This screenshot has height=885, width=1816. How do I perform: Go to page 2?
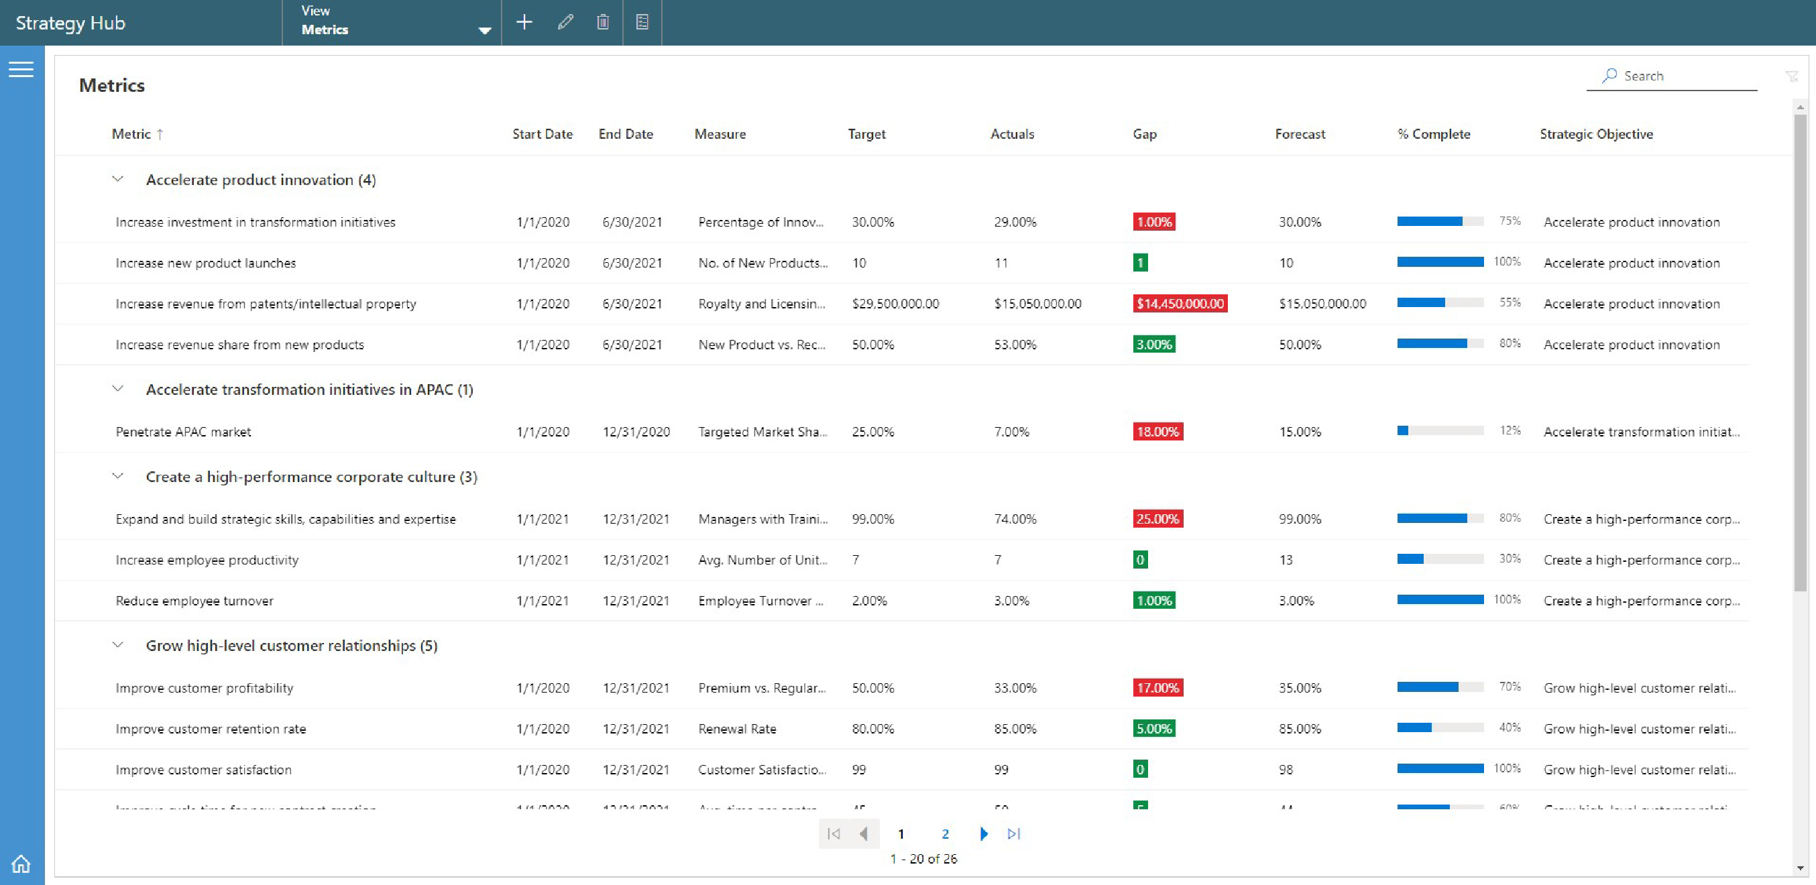pyautogui.click(x=946, y=834)
